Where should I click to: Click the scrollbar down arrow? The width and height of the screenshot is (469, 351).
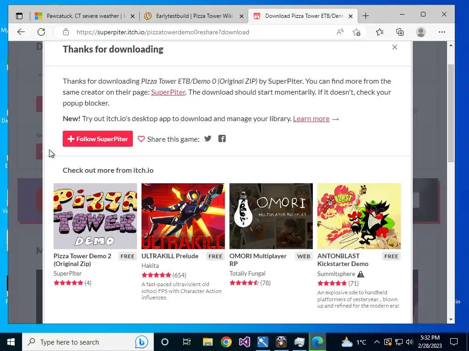pyautogui.click(x=451, y=319)
